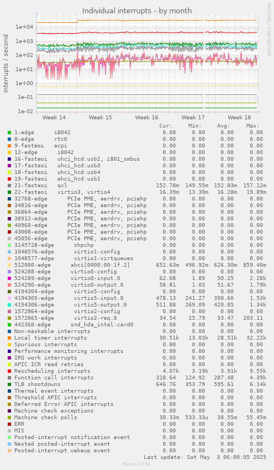
Task: Click the Avg: column header
Action: click(x=223, y=126)
